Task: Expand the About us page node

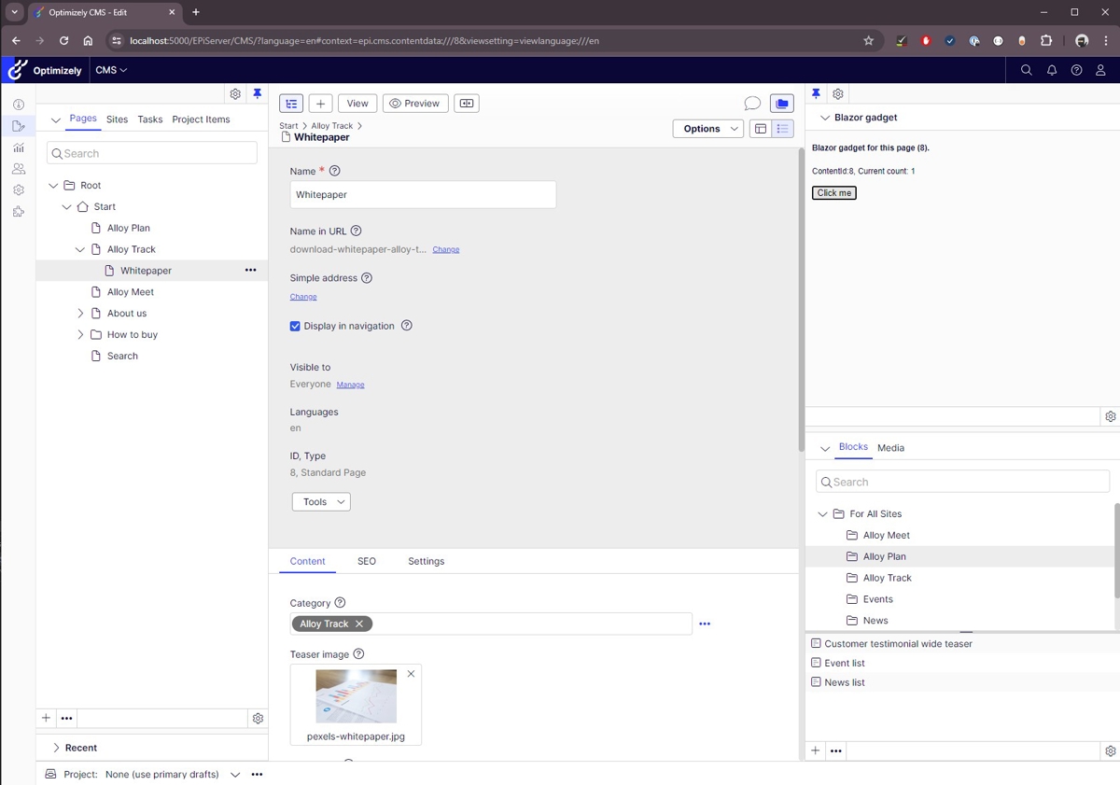Action: [80, 313]
